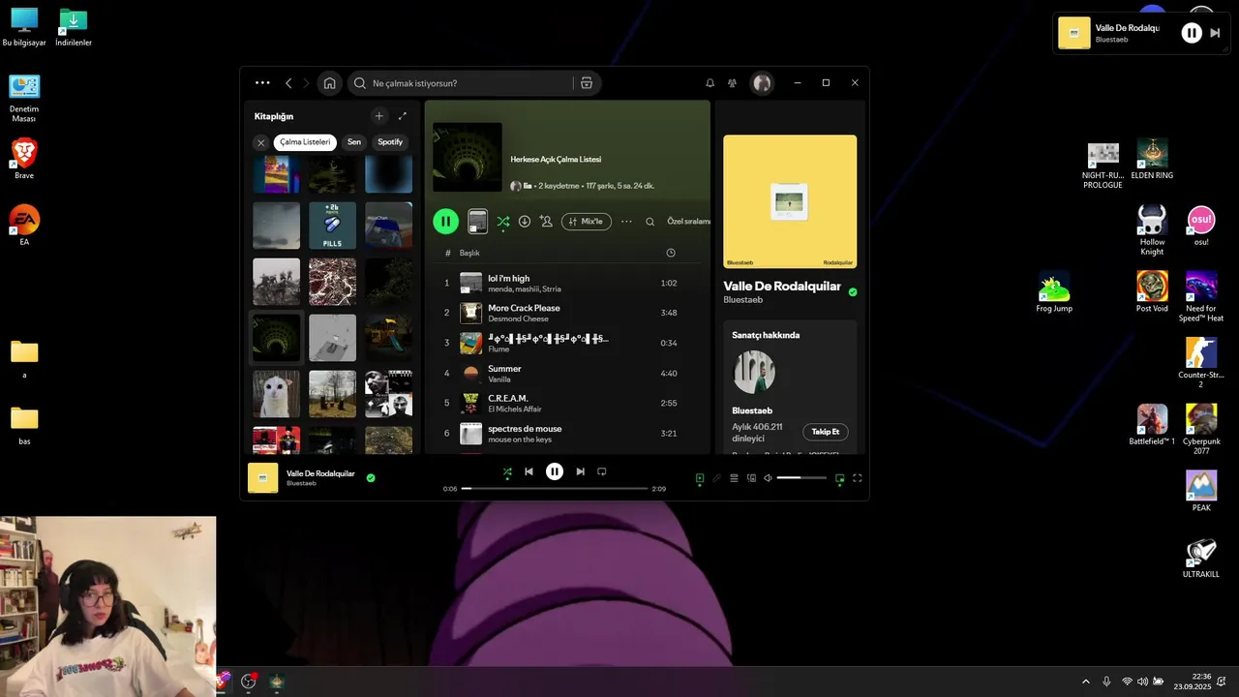The image size is (1239, 697).
Task: Open the notifications bell icon
Action: (710, 83)
